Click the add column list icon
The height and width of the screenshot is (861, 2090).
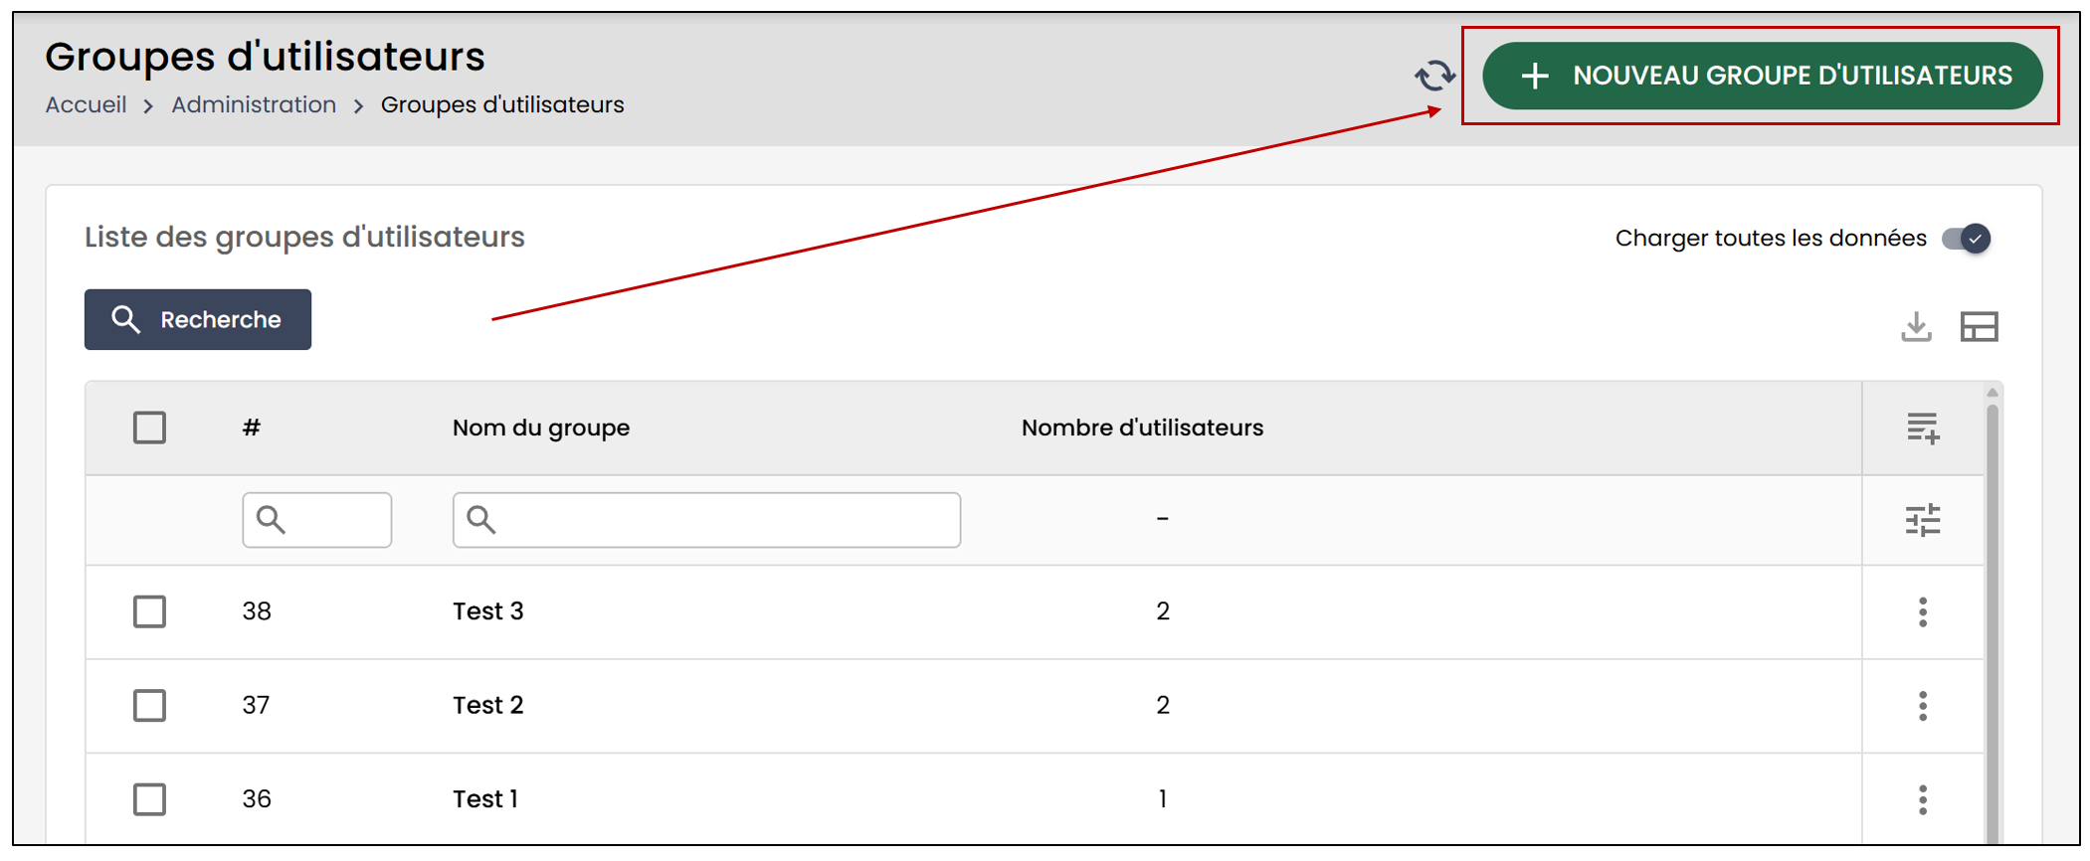point(1923,429)
